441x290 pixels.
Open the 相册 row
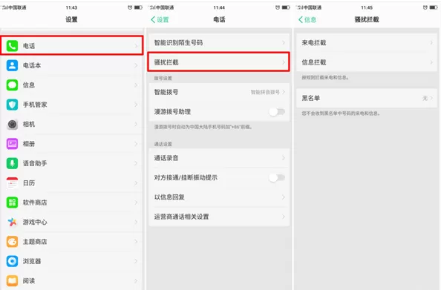point(72,144)
